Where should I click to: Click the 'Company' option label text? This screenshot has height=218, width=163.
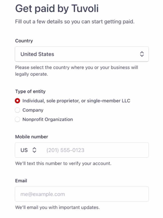tap(33, 110)
